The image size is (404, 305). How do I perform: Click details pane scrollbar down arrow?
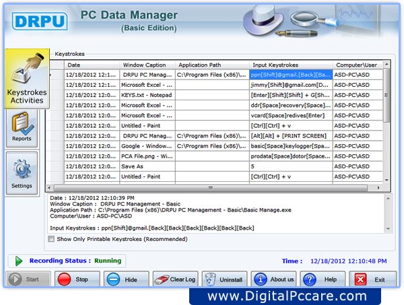(388, 228)
